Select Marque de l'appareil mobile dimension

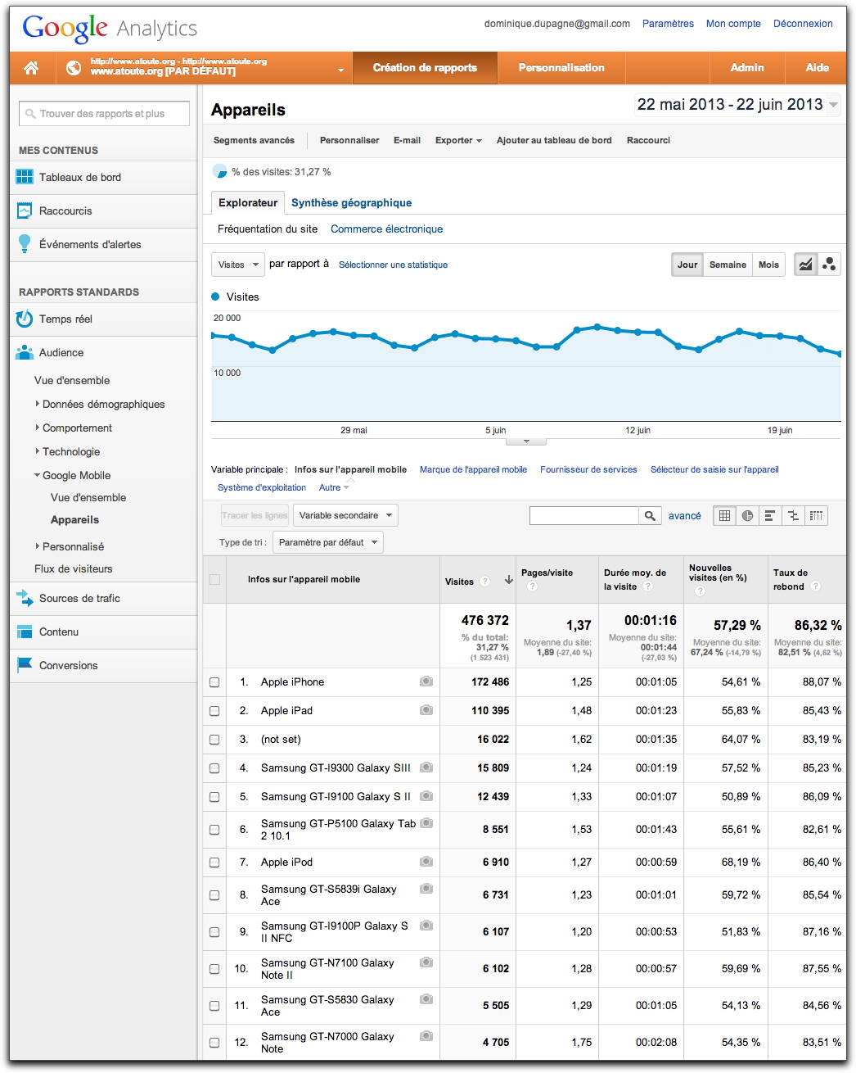[473, 469]
